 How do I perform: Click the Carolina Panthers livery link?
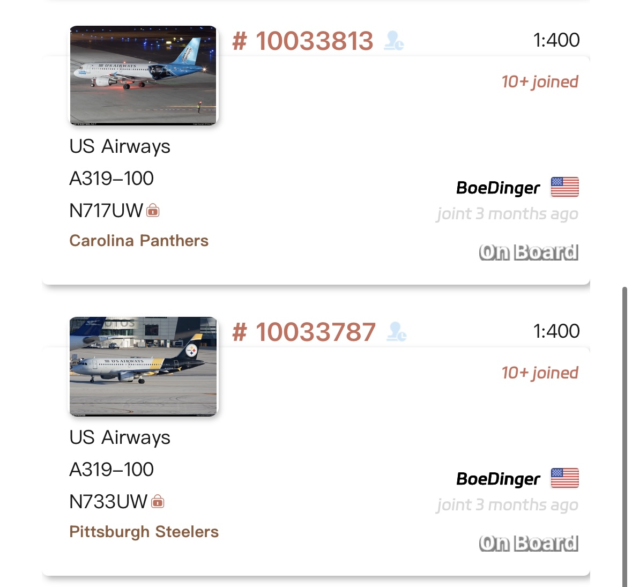pyautogui.click(x=139, y=241)
